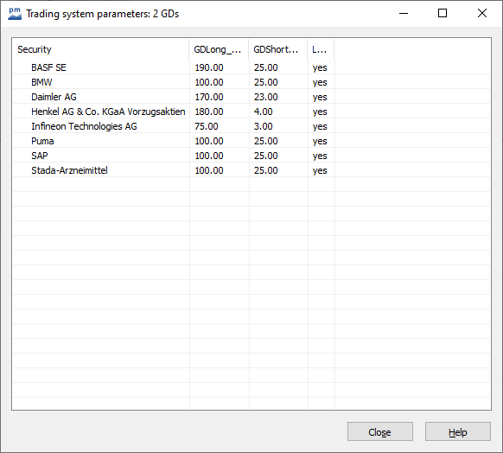The width and height of the screenshot is (503, 453).
Task: Open the Help button
Action: point(458,431)
